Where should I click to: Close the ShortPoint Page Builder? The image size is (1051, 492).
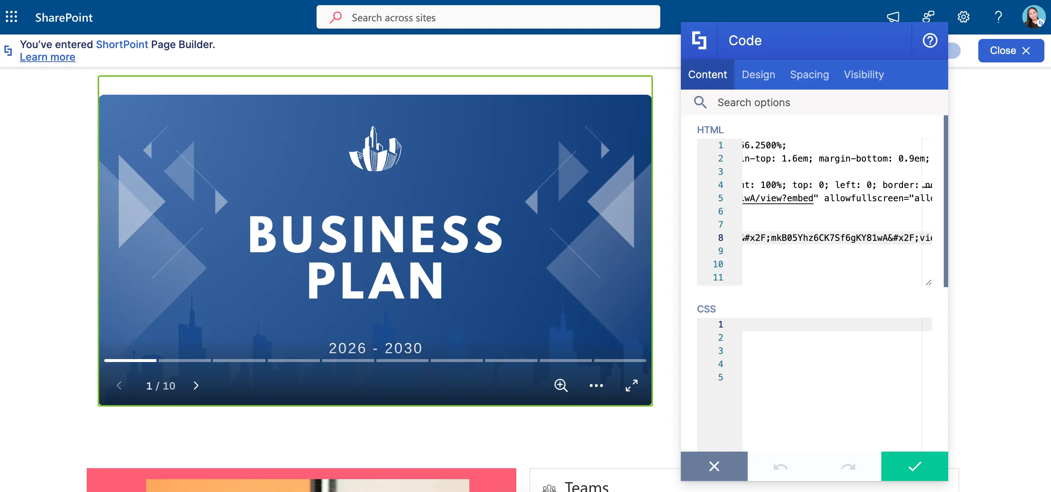(1011, 50)
